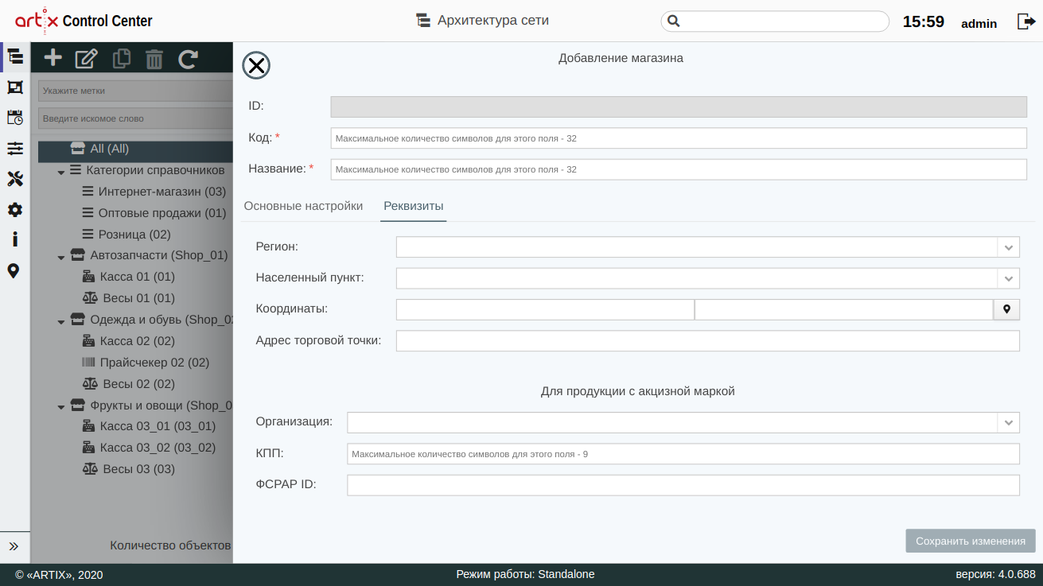Click the Artix Control Center logo
1043x586 pixels.
point(84,20)
